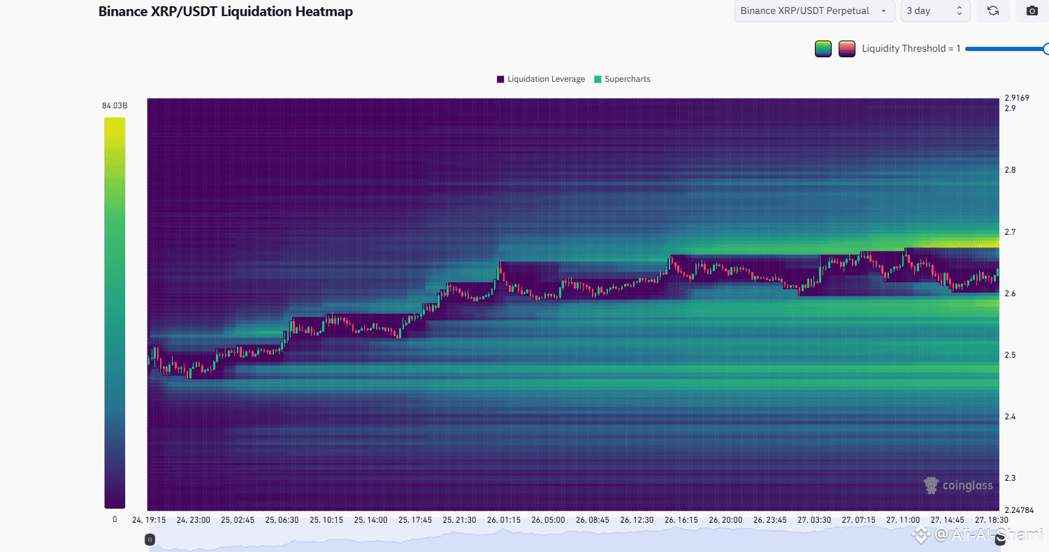Click the 27, 11:00 time axis label
Screen dimensions: 1049x552
[903, 520]
